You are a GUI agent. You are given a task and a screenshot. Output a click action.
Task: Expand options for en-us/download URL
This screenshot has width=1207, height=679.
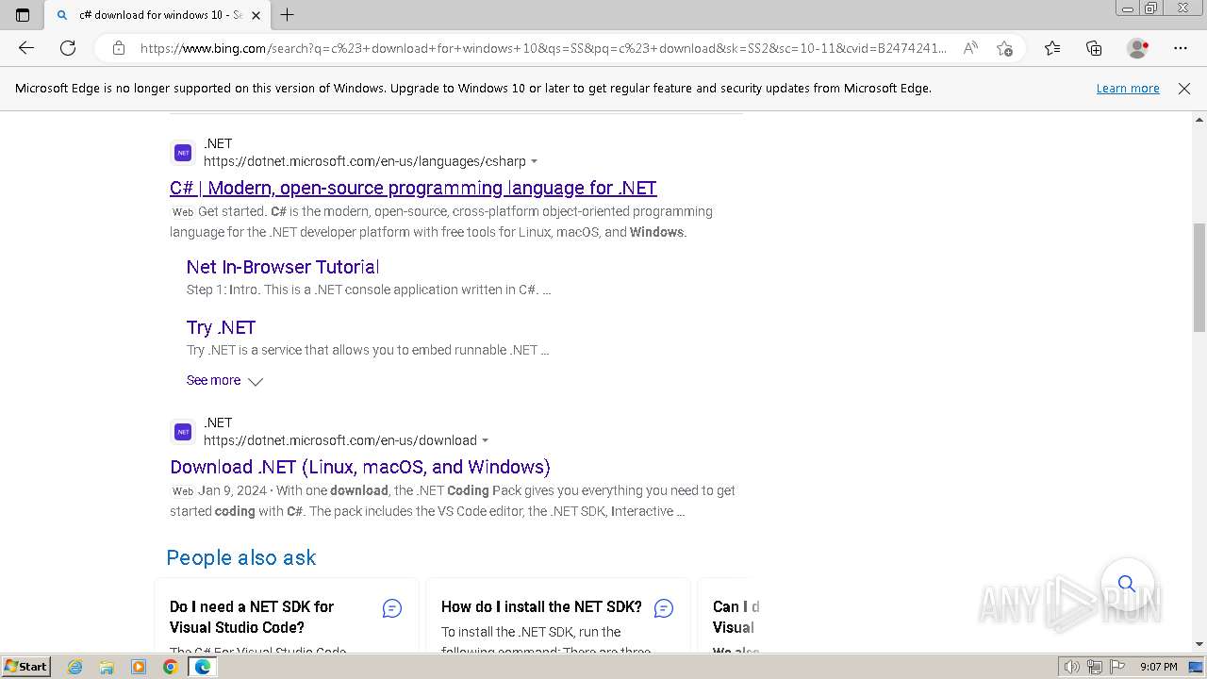(486, 440)
